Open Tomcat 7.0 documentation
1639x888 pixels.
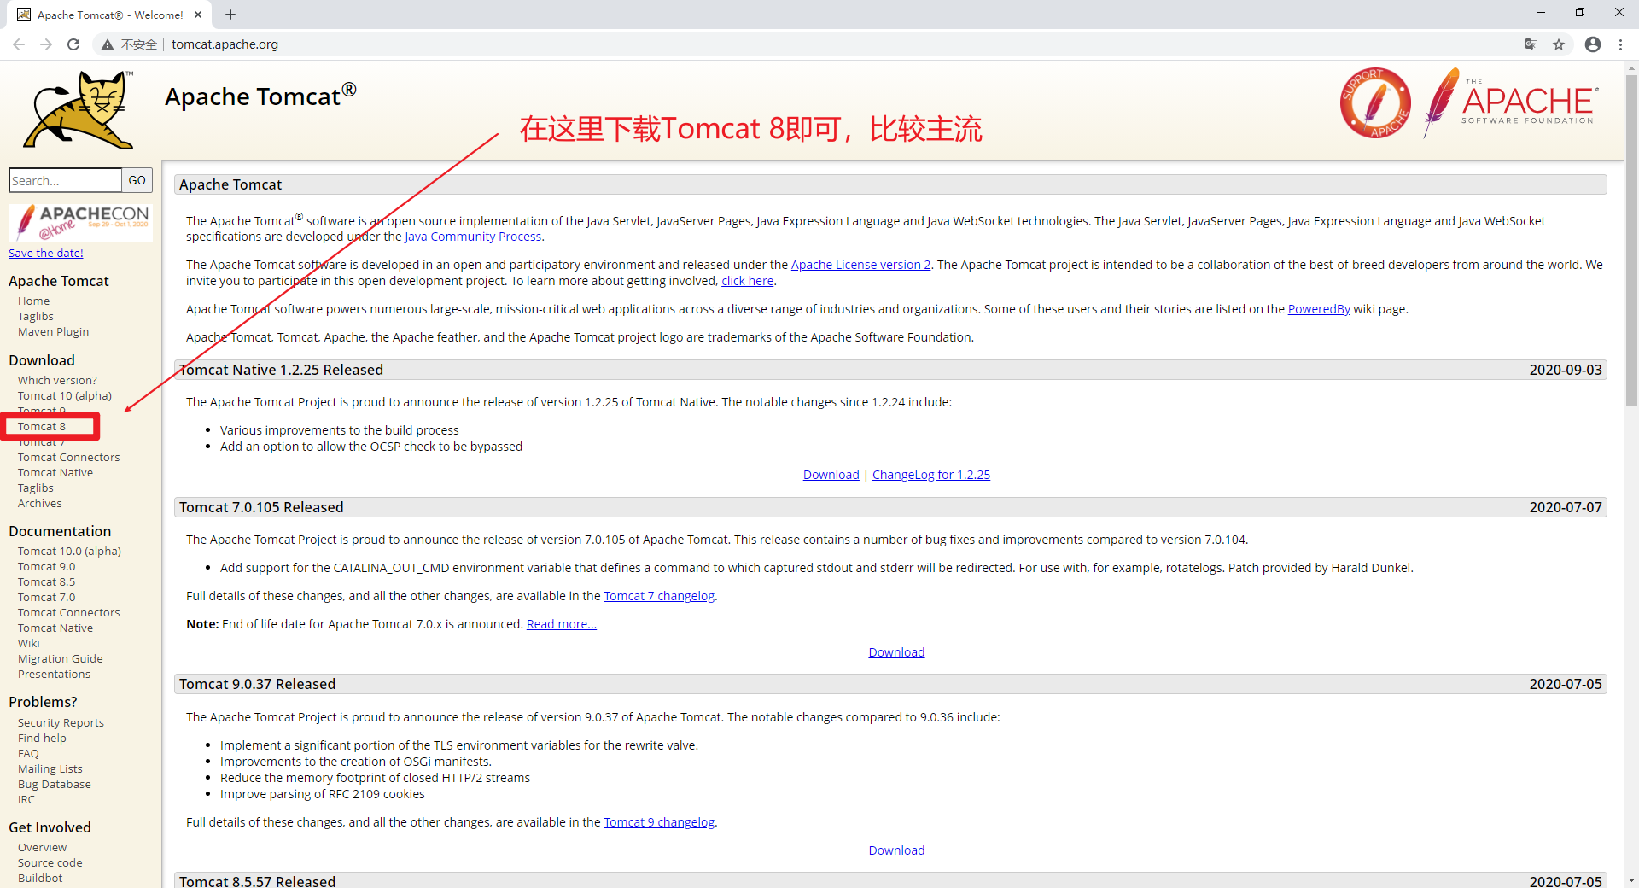[46, 597]
